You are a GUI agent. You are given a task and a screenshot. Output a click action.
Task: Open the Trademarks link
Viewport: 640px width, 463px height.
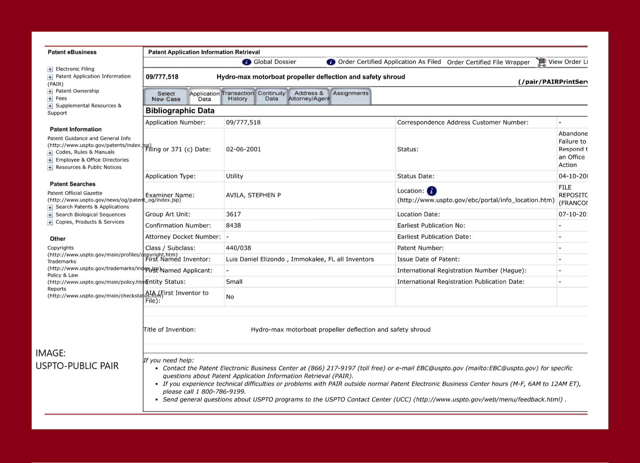pos(62,261)
